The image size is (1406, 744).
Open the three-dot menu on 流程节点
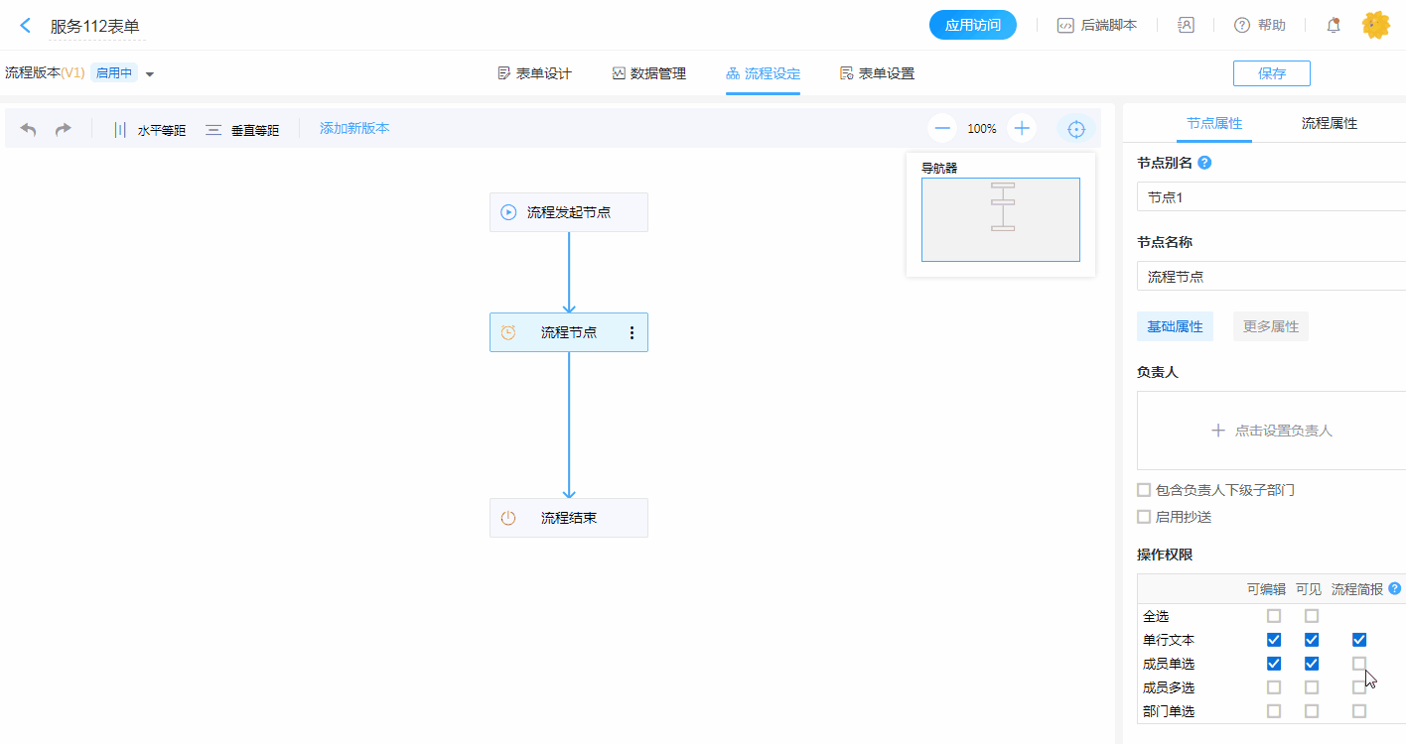[632, 333]
